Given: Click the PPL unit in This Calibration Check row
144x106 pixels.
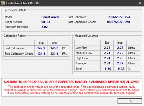Looking at the screenshot, I should (x=65, y=54).
